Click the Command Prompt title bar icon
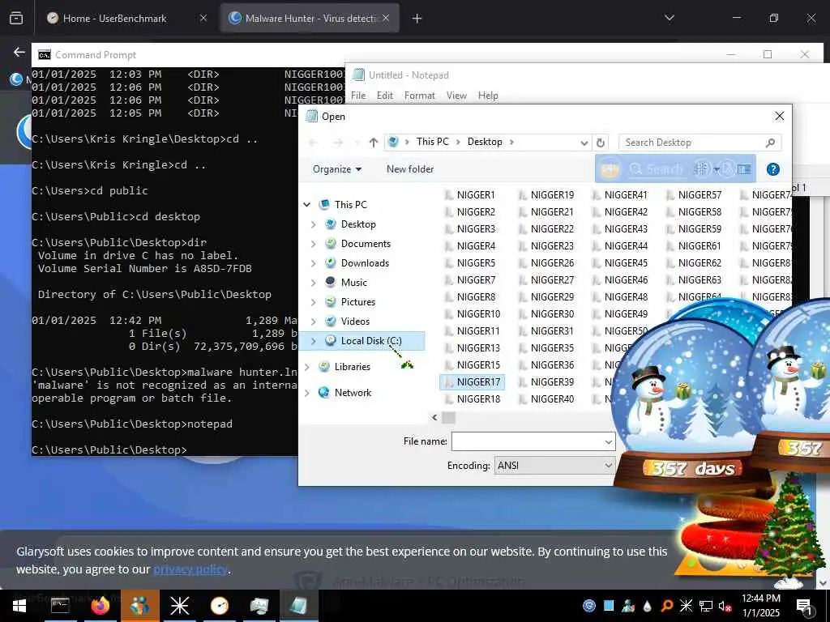This screenshot has width=830, height=622. coord(45,54)
